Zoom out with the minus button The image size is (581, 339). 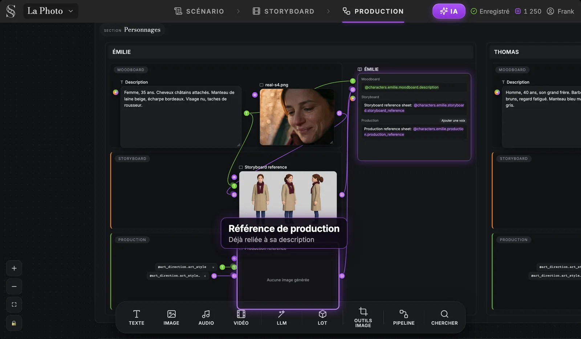[14, 286]
